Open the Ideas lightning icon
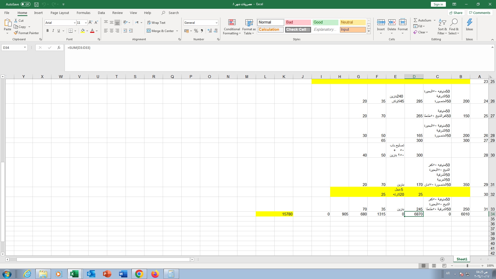The width and height of the screenshot is (496, 279). click(x=469, y=23)
